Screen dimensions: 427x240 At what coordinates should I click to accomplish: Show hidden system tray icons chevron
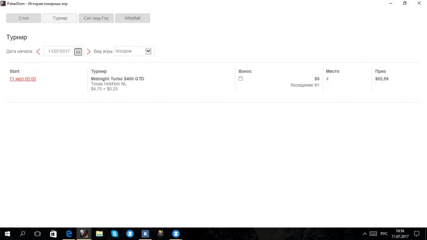tap(365, 234)
